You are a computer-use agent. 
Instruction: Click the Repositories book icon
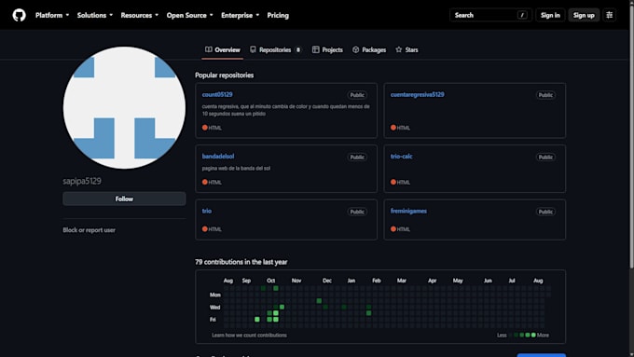253,49
